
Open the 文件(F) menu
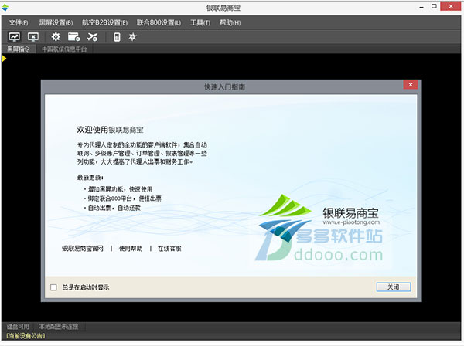coord(19,22)
